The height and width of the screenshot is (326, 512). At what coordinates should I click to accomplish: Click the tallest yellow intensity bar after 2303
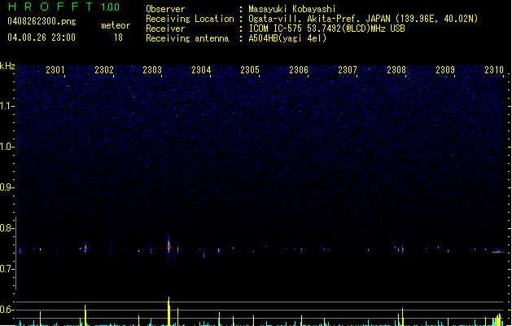pos(168,311)
